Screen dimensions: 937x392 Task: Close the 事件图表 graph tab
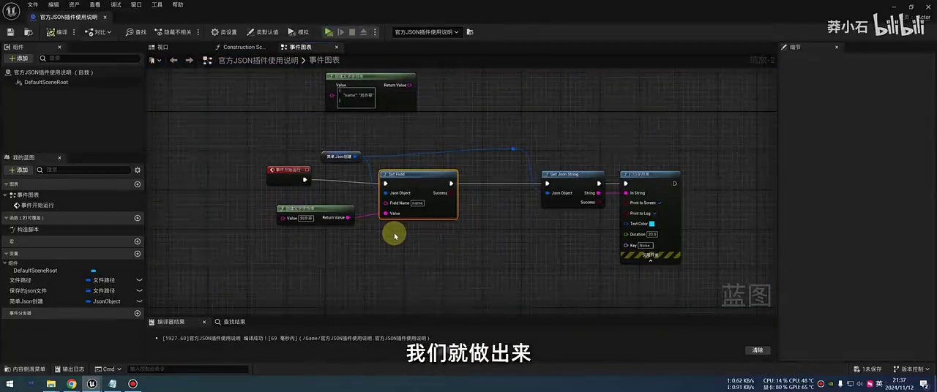[x=337, y=47]
